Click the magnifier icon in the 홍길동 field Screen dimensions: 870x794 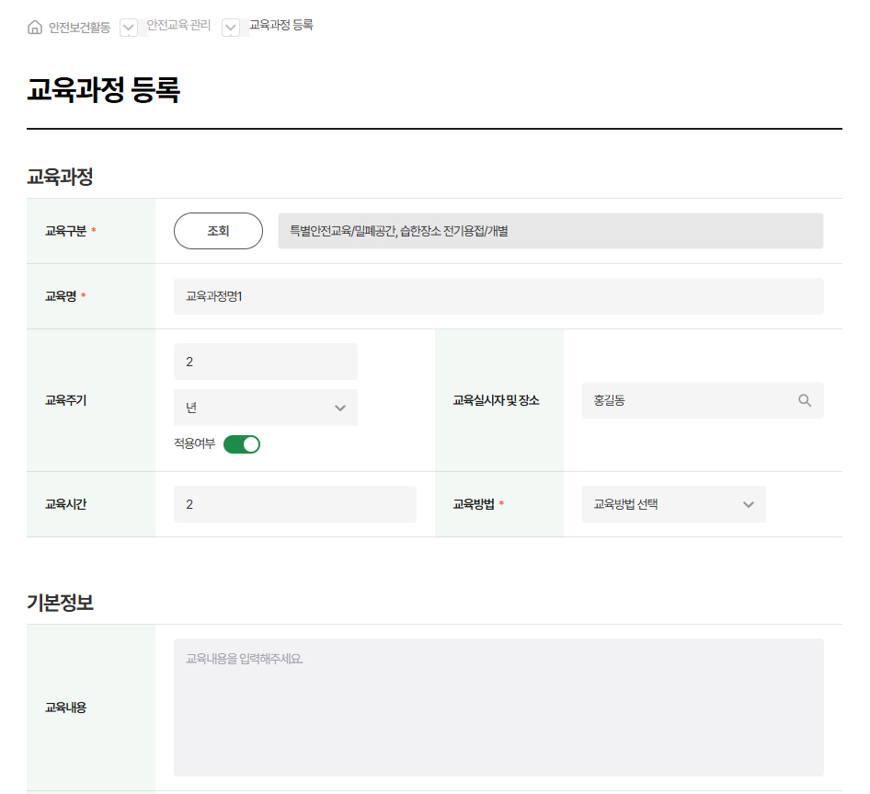point(805,400)
